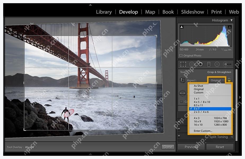Select the 4 x 3 aspect ratio

[x=196, y=118]
